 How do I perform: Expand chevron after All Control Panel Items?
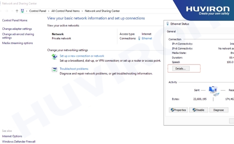coord(82,11)
